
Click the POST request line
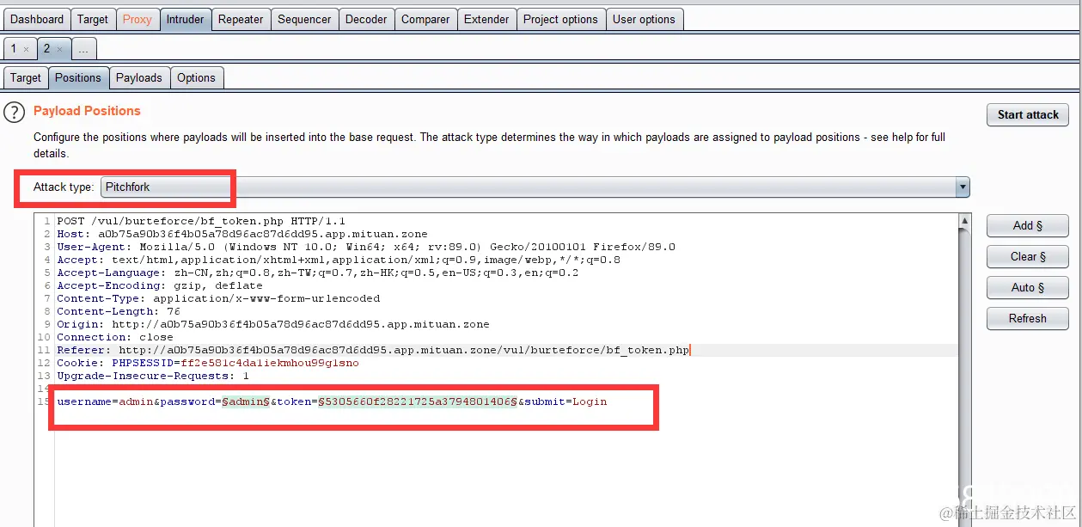(201, 221)
